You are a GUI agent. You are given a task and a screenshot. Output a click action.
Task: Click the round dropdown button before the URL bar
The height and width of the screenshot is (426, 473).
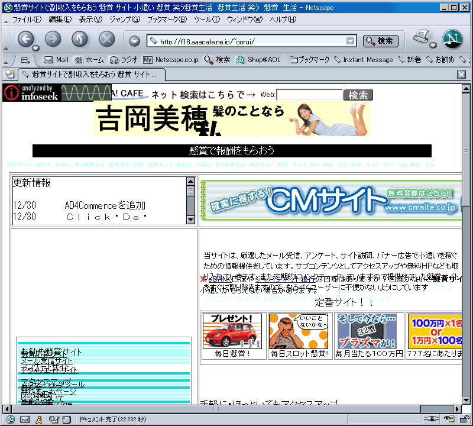click(x=135, y=41)
